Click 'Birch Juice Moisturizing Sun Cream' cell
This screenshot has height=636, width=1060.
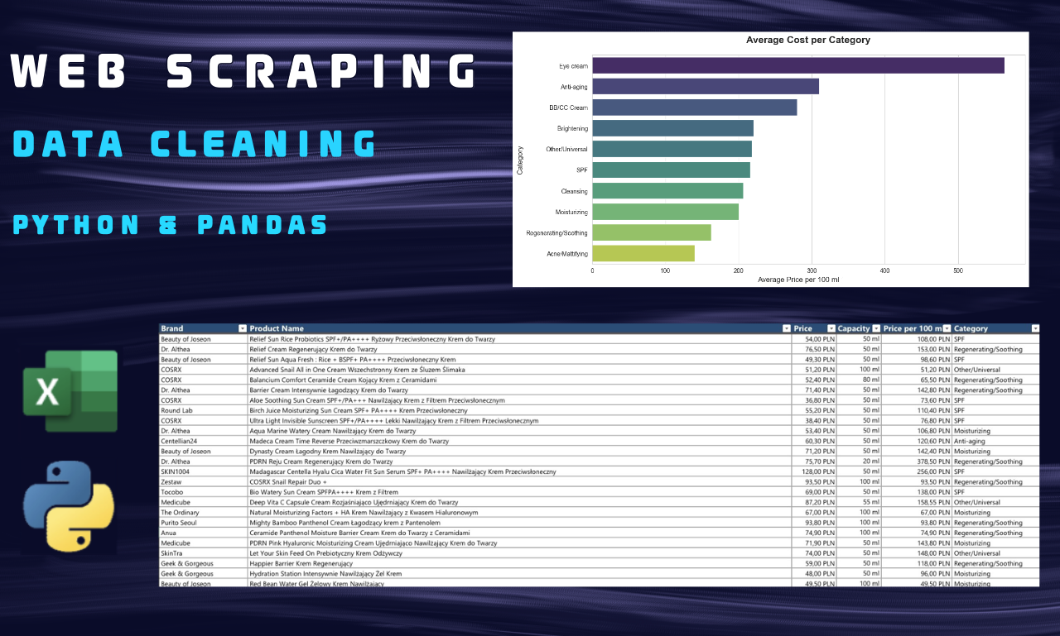coord(519,410)
